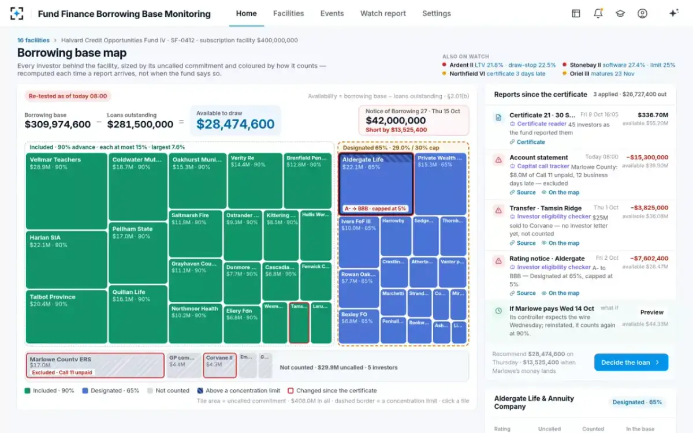
Task: Click the warning icon beside Transfer · Tamsin Ridge
Action: pyautogui.click(x=498, y=210)
